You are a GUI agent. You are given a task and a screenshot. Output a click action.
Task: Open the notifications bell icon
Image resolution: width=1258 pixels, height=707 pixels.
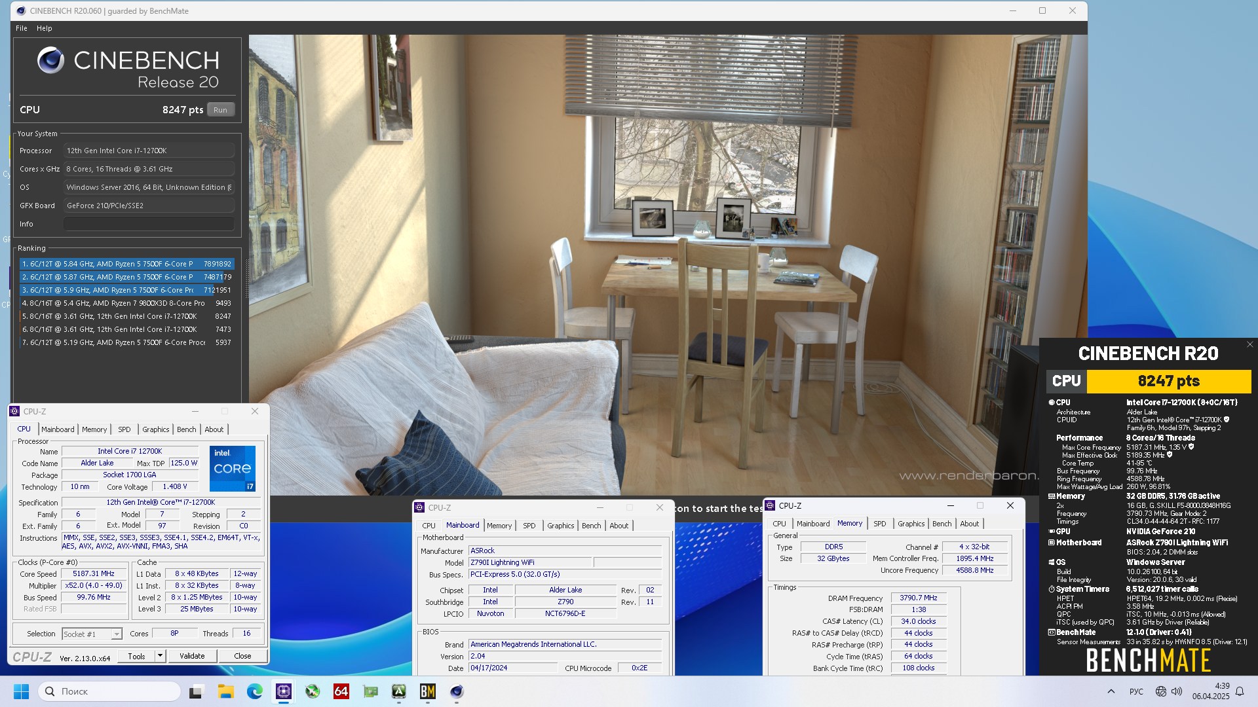1240,691
